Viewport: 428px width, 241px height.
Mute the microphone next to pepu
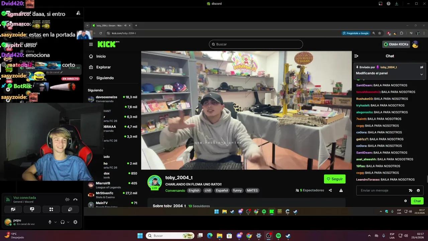tap(50, 222)
